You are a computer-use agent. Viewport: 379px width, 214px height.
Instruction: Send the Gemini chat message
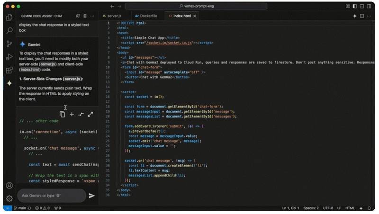(91, 196)
